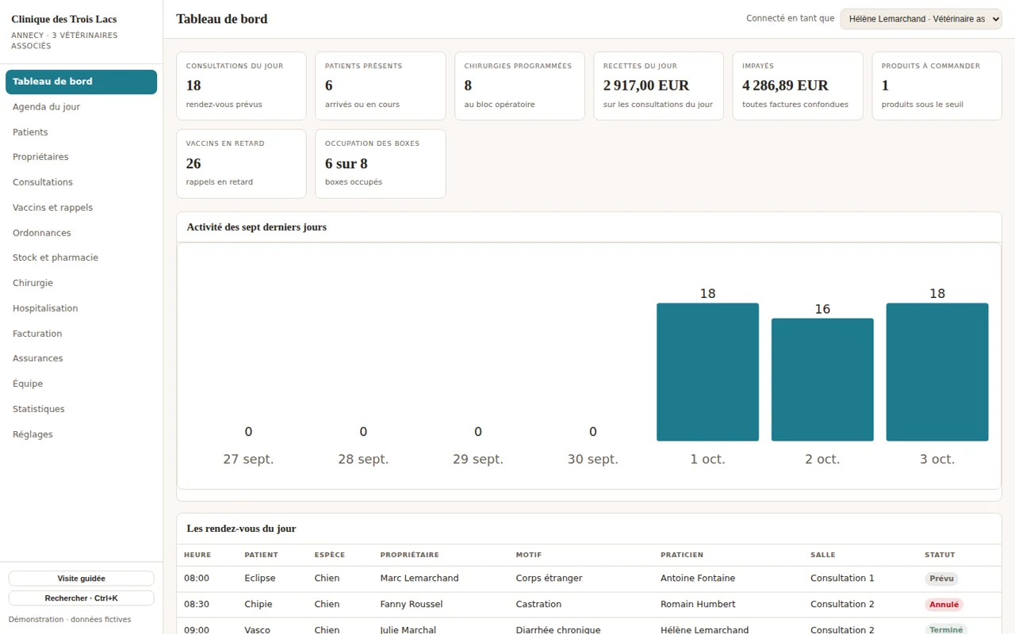Select the Recettes du jour card
Screen dimensions: 1015x634
point(658,86)
